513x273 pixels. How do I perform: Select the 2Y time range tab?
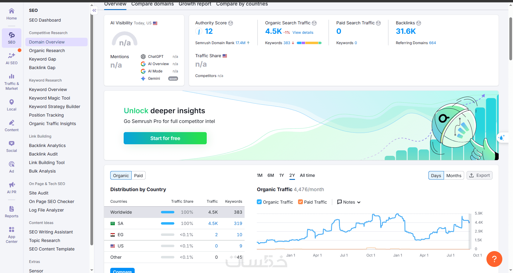tap(292, 176)
